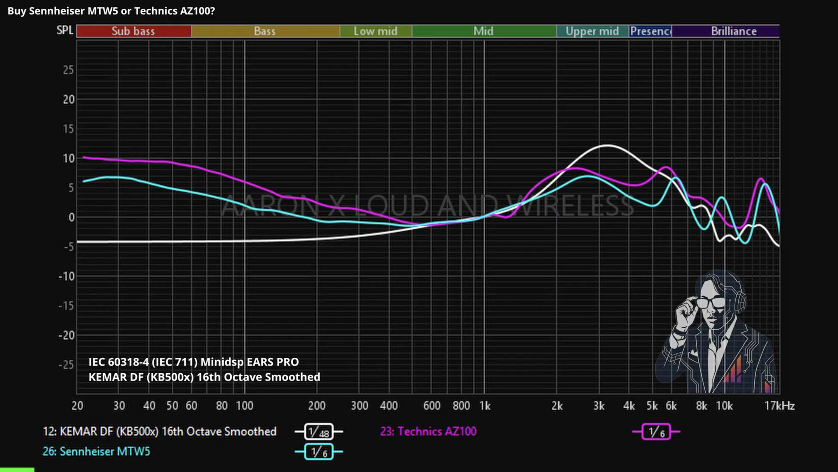Toggle the 26: Sennheiser MTW5 legend entry
This screenshot has width=838, height=472.
click(x=96, y=452)
